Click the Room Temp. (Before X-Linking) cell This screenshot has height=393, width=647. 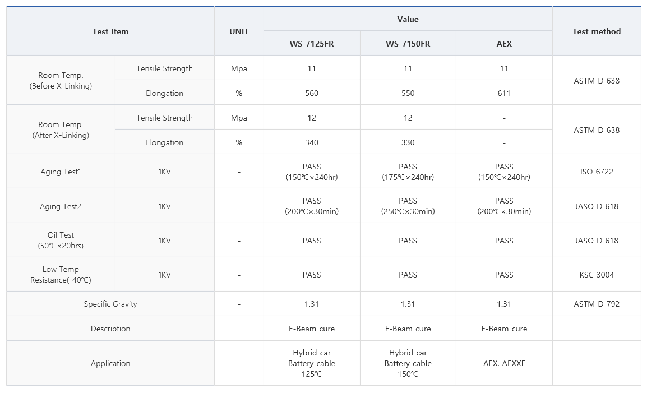[61, 81]
